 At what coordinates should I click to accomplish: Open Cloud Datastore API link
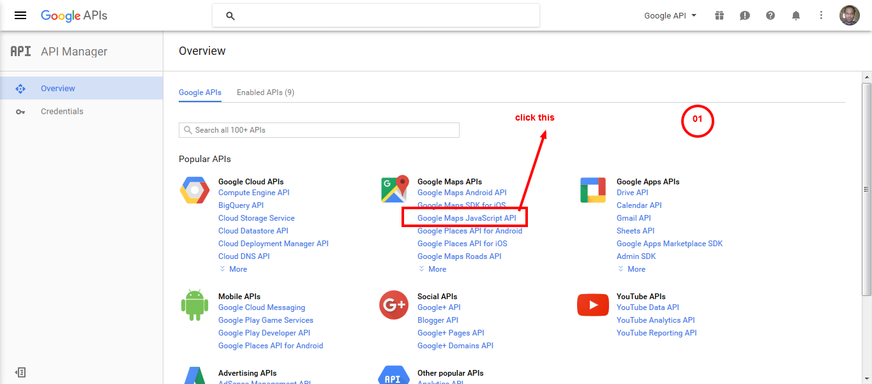tap(253, 231)
